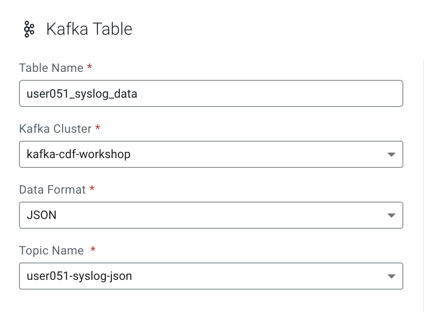The image size is (424, 312).
Task: Click the Kafka Cluster dropdown arrow
Action: coord(391,155)
